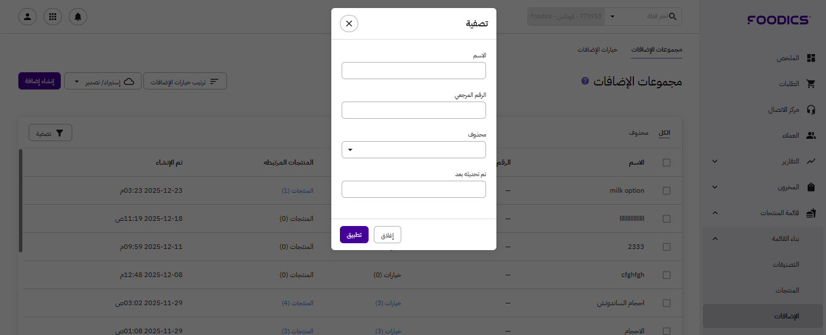
Task: Click the مركز الاتصال headset icon
Action: pos(811,110)
